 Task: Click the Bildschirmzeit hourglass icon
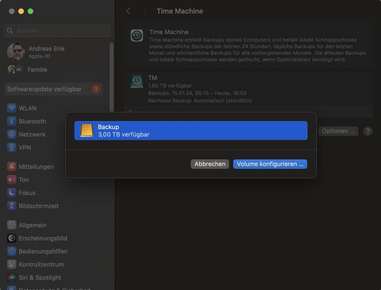[11, 206]
